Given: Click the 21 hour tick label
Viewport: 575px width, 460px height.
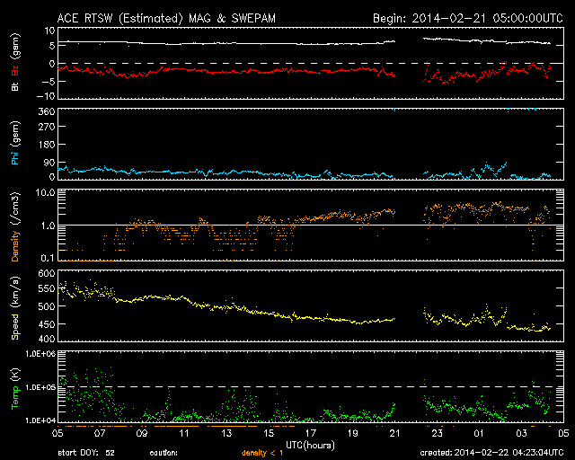Looking at the screenshot, I should (x=394, y=433).
